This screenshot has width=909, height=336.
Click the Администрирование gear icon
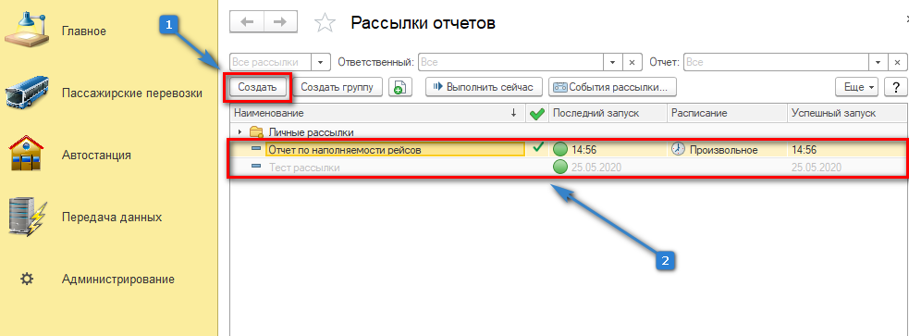pyautogui.click(x=27, y=280)
